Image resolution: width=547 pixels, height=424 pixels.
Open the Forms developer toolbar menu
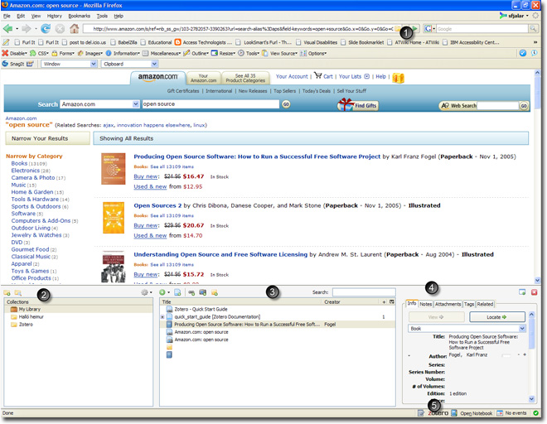tap(63, 53)
